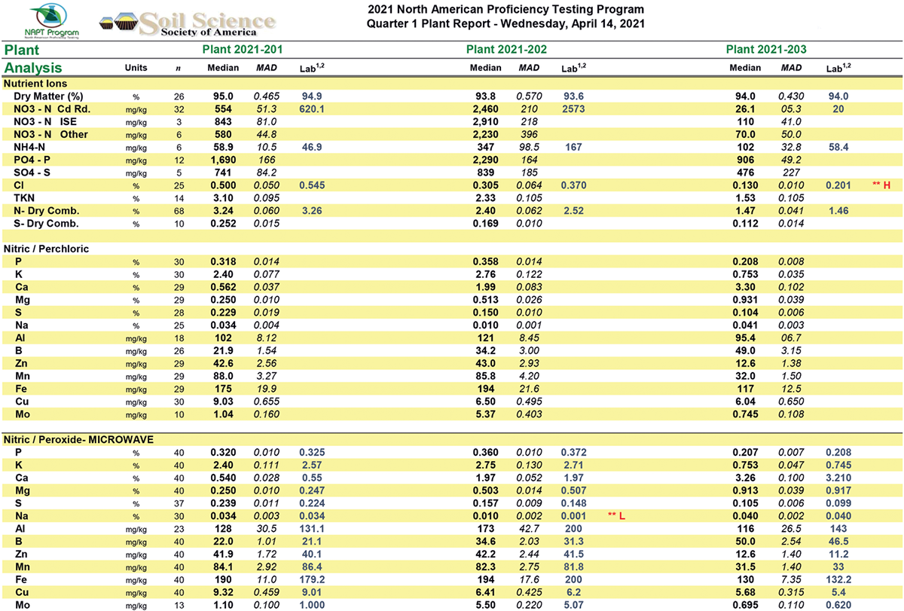Select the Plant 2021-202 column heading
This screenshot has height=611, width=904.
pos(506,50)
